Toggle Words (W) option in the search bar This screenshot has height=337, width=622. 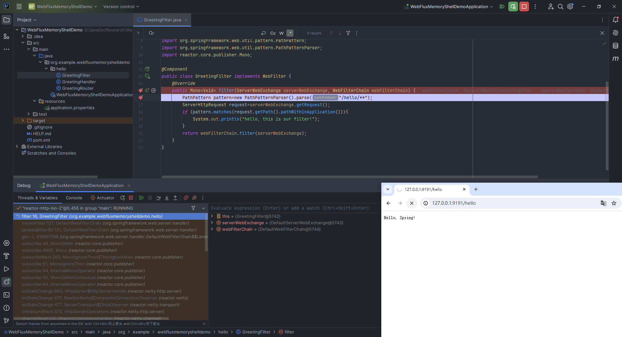pyautogui.click(x=282, y=33)
